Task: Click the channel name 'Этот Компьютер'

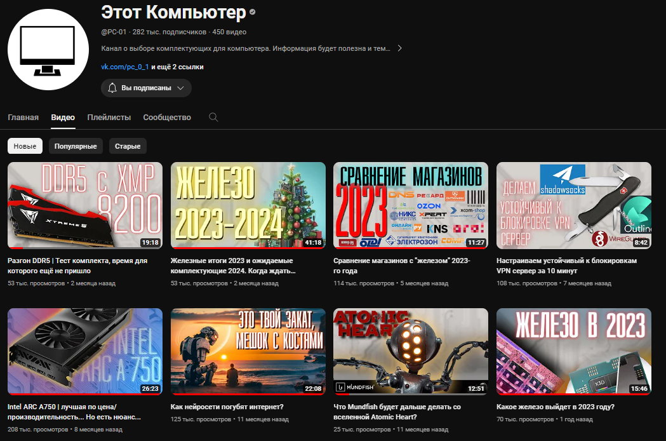Action: [174, 12]
